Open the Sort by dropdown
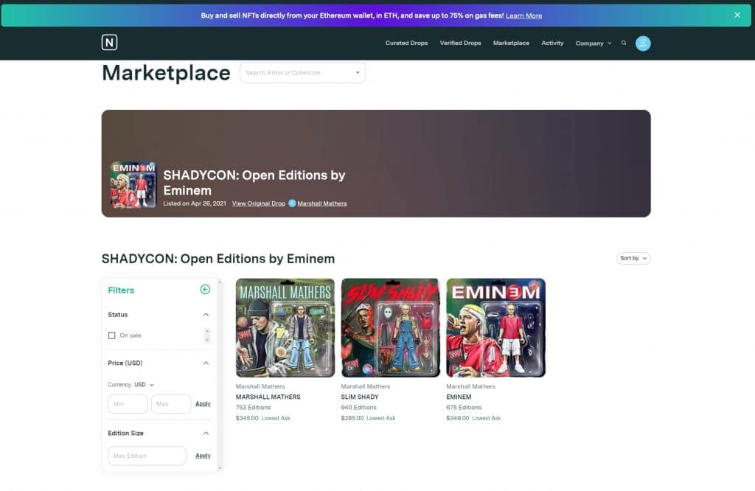755x491 pixels. tap(633, 258)
